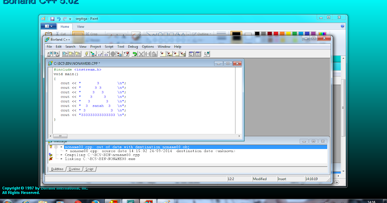Collapse the noname00.cpp message tree node

[x=56, y=147]
